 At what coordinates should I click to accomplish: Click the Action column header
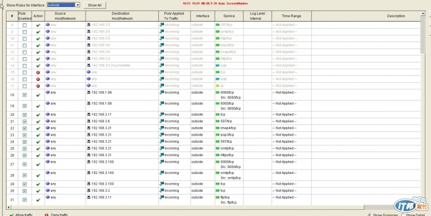38,16
